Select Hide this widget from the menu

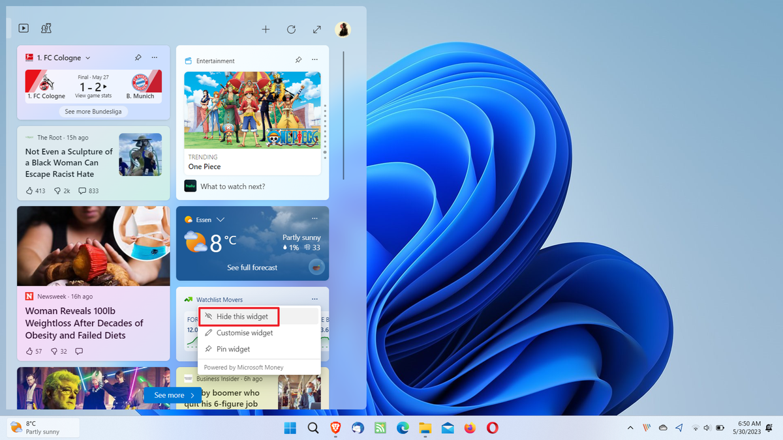pos(239,316)
